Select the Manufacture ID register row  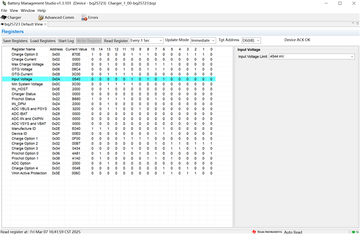click(109, 129)
